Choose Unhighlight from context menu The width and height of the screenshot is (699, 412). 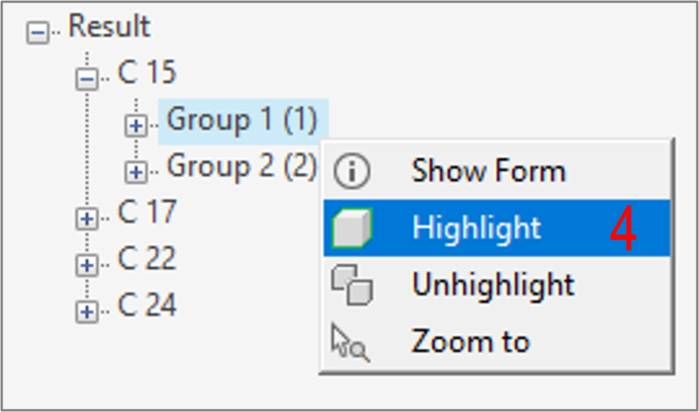click(497, 284)
